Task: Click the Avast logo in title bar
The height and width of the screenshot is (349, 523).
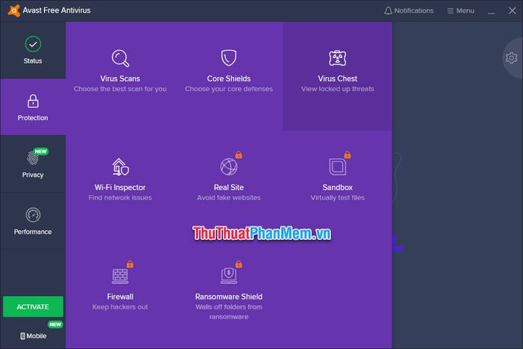Action: [13, 10]
